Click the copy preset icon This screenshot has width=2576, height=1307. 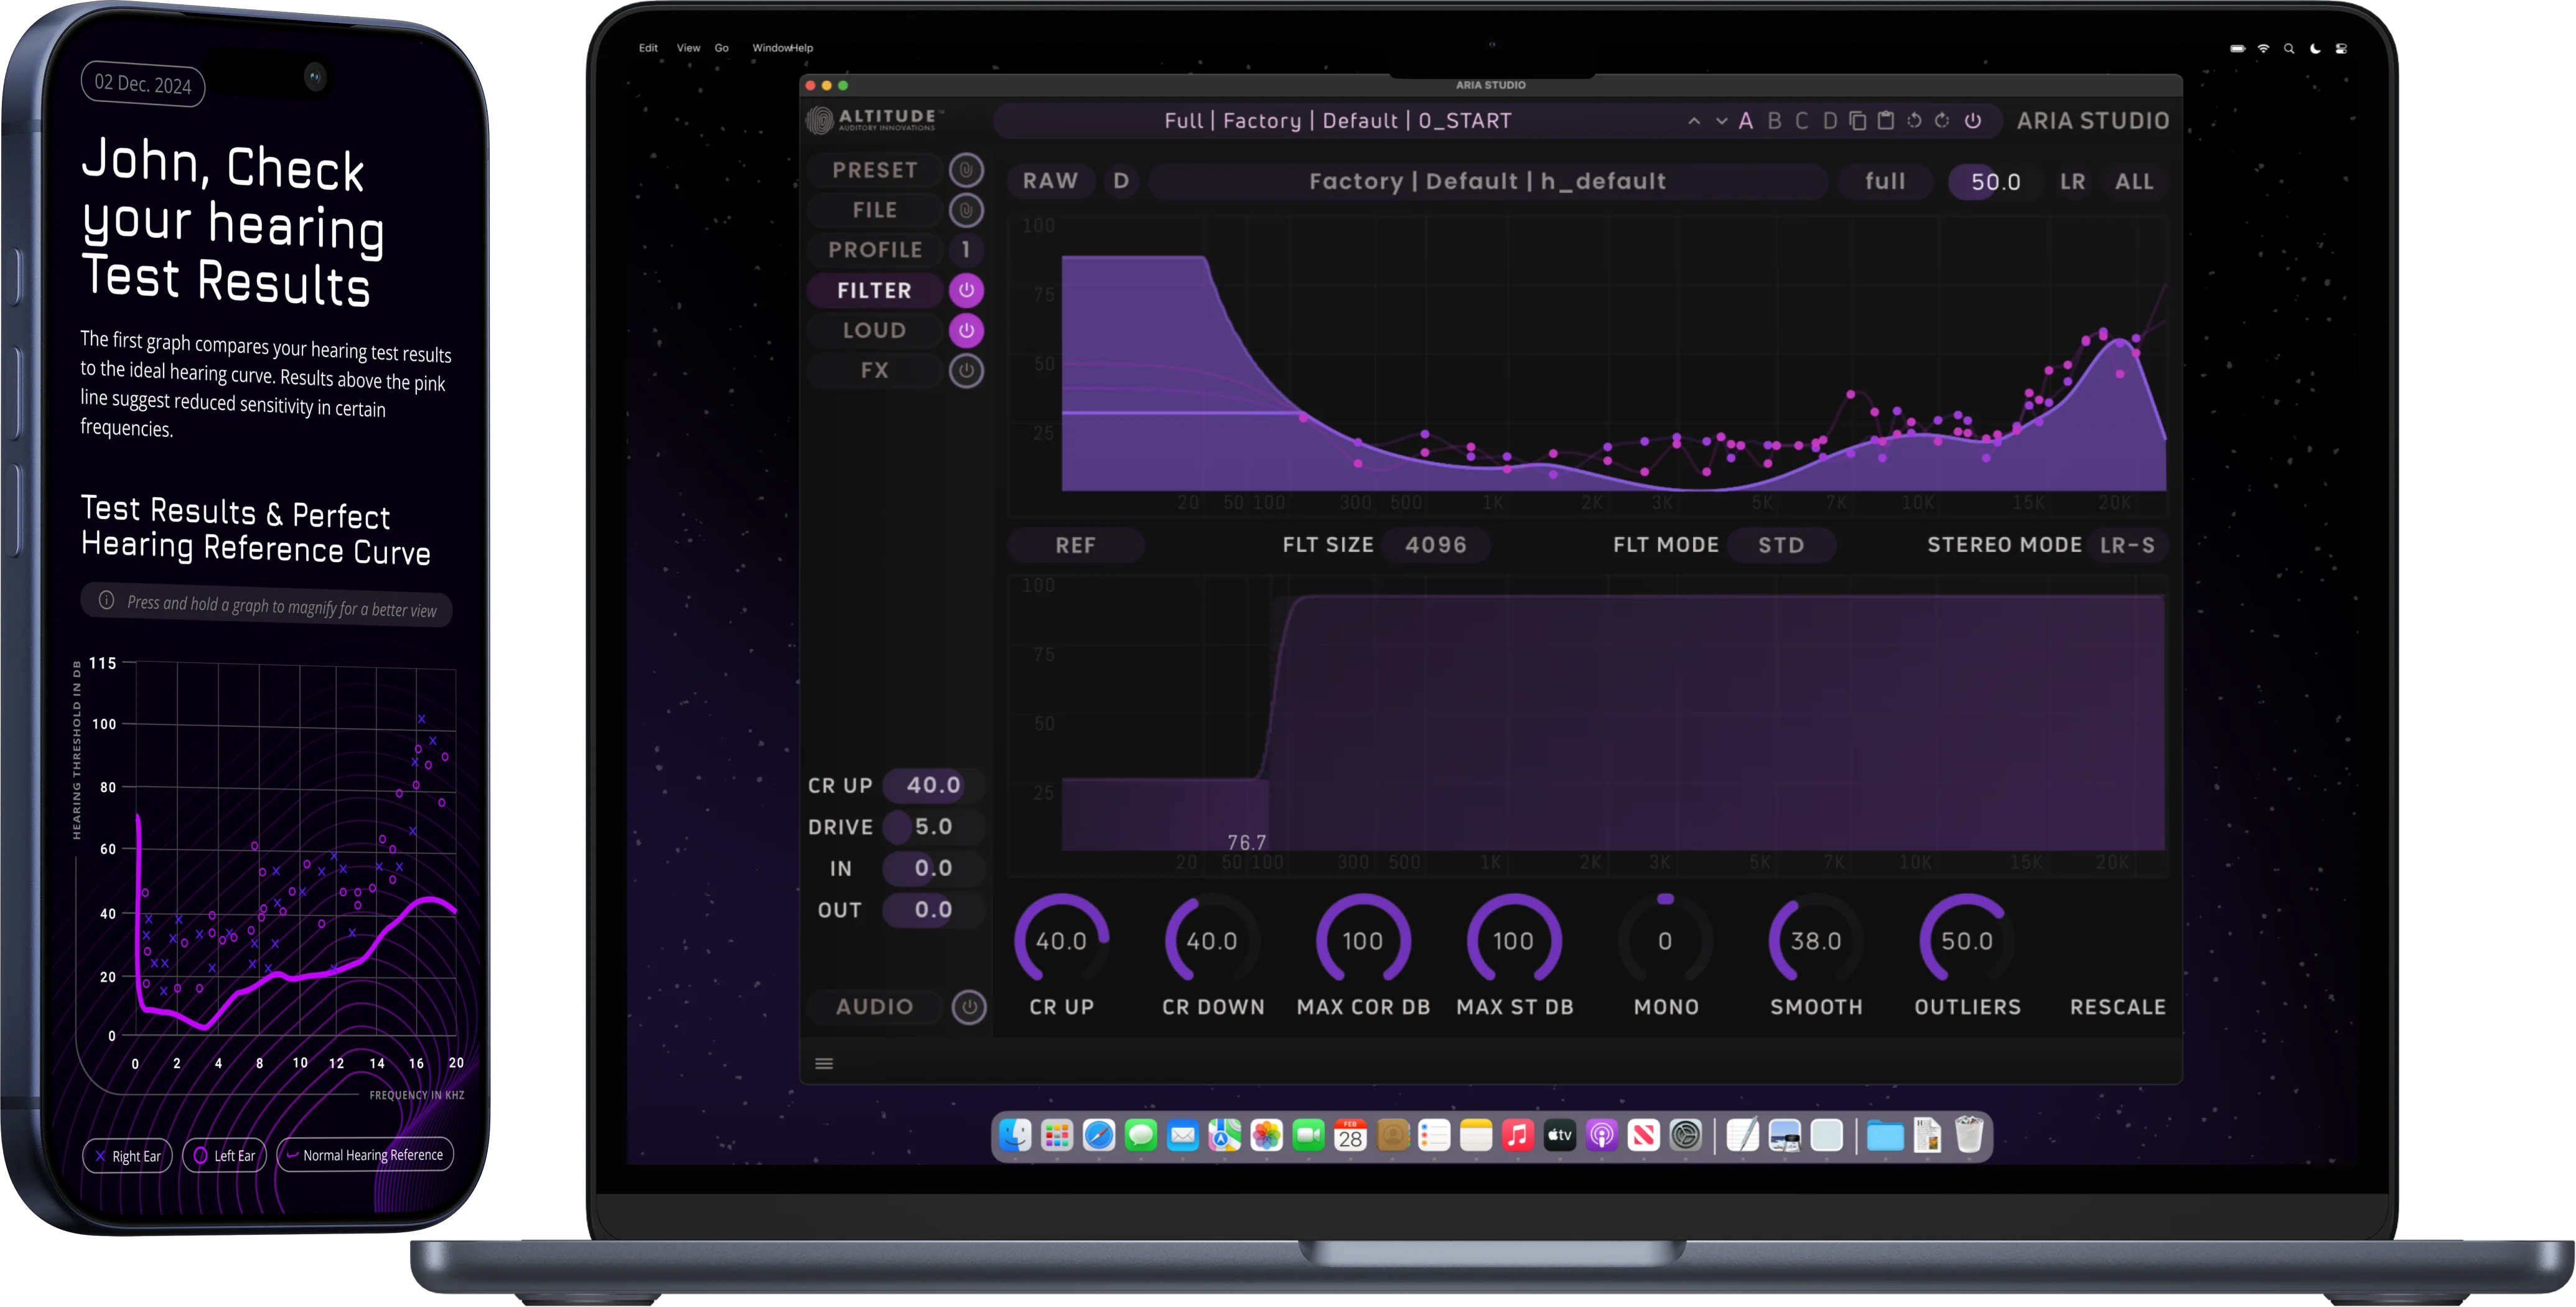(1857, 121)
